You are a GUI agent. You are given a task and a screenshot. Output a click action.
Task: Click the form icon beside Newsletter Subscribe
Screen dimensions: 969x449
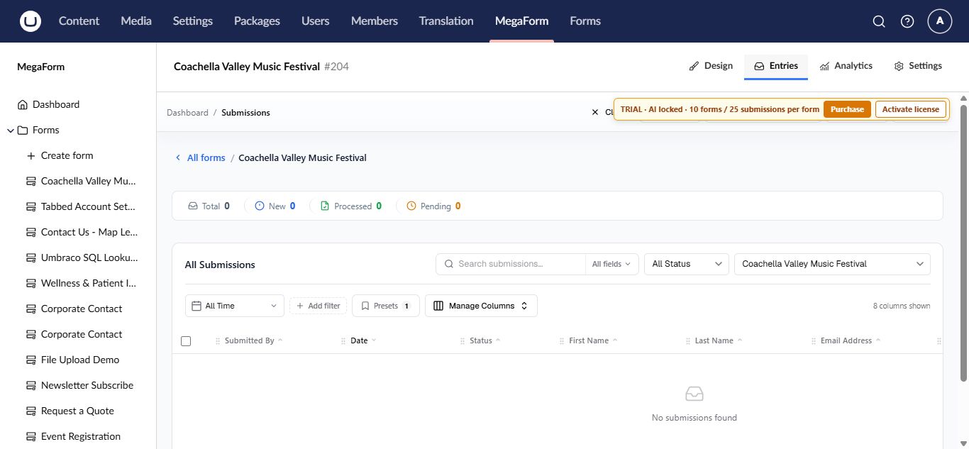(x=31, y=385)
